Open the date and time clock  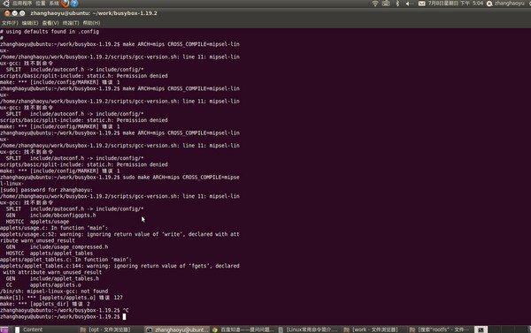pos(456,4)
